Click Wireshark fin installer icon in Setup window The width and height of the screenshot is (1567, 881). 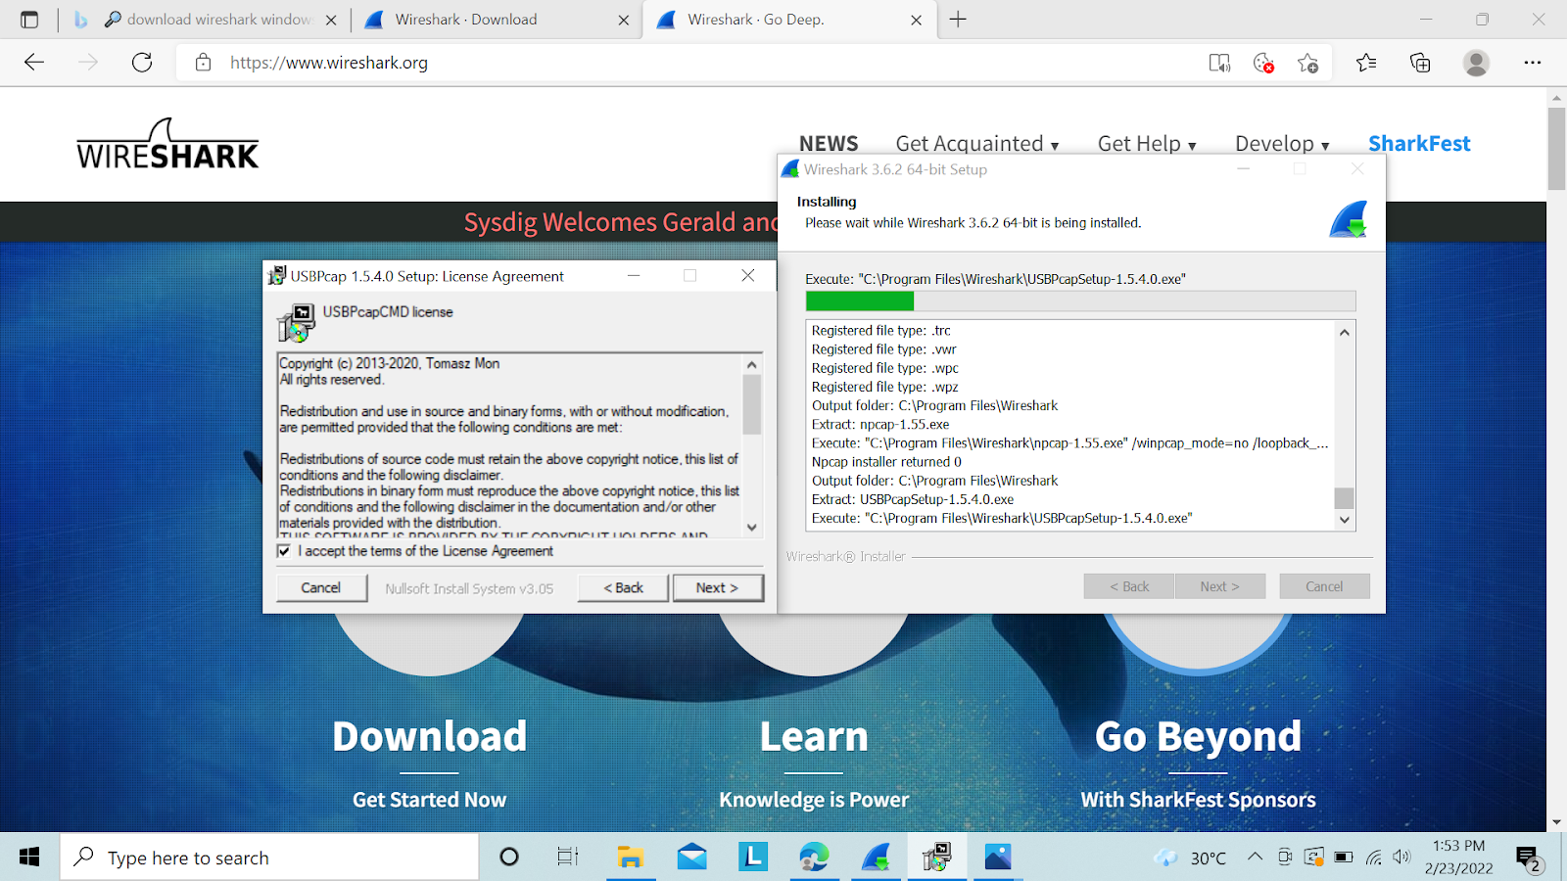pos(1349,219)
